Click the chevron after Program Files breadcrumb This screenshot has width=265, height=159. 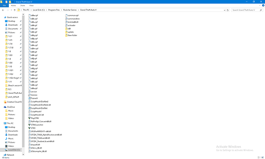[61, 10]
